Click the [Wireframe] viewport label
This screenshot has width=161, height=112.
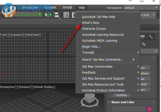[33, 35]
